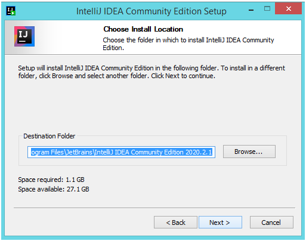Image resolution: width=306 pixels, height=241 pixels.
Task: Click the setup window title bar text
Action: click(x=152, y=11)
